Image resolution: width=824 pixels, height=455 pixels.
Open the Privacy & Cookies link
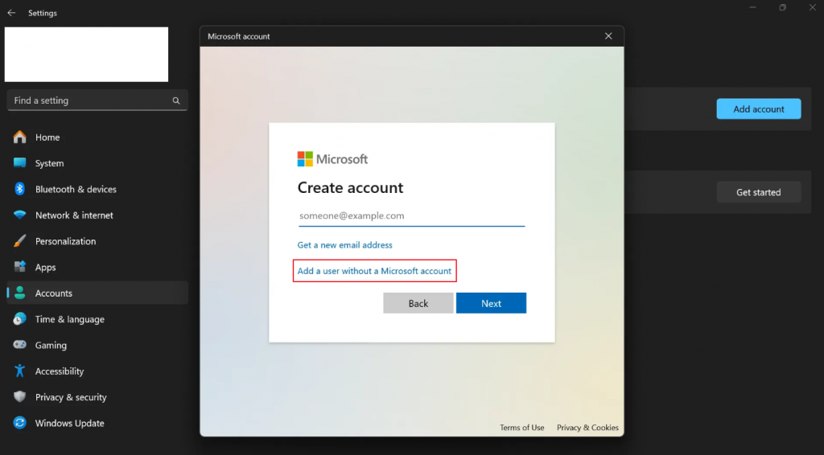pyautogui.click(x=587, y=427)
